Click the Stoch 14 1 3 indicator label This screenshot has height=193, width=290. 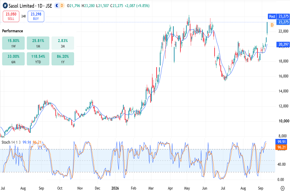pos(11,142)
